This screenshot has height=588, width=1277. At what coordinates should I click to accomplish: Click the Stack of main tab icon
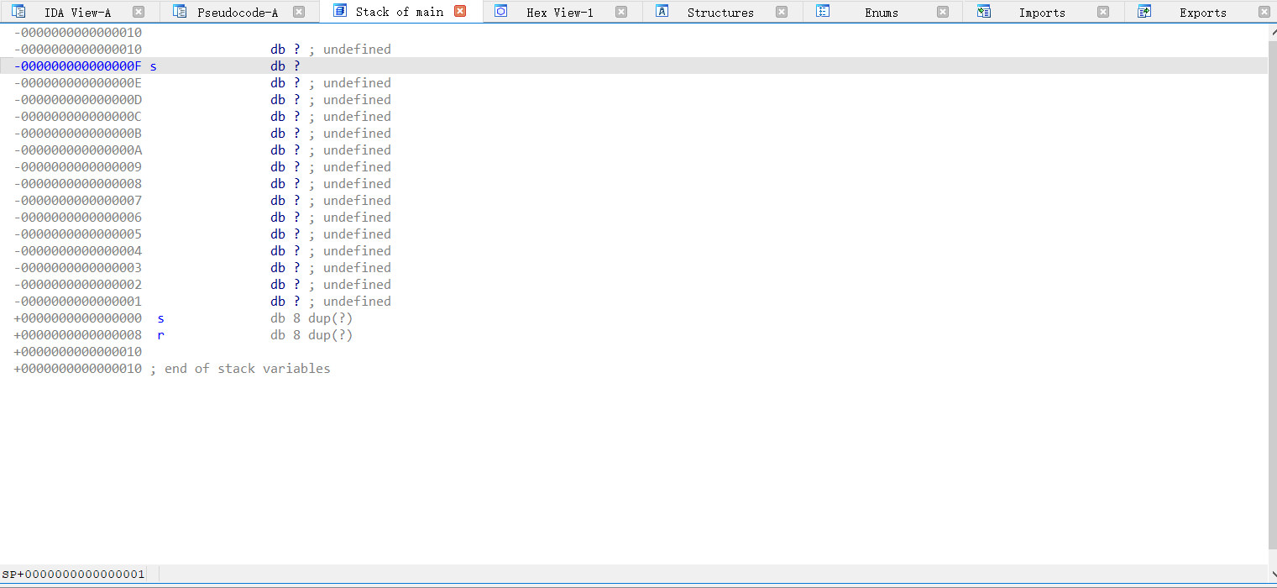pyautogui.click(x=340, y=12)
